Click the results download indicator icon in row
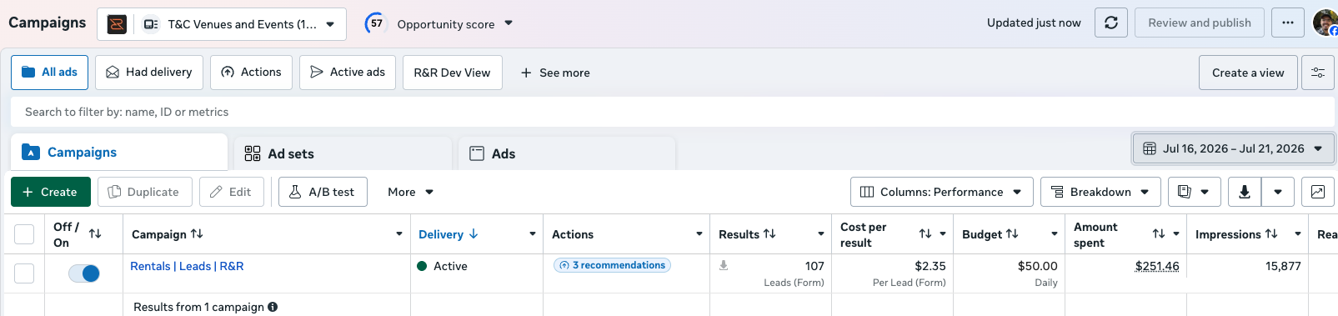The height and width of the screenshot is (316, 1338). [724, 265]
